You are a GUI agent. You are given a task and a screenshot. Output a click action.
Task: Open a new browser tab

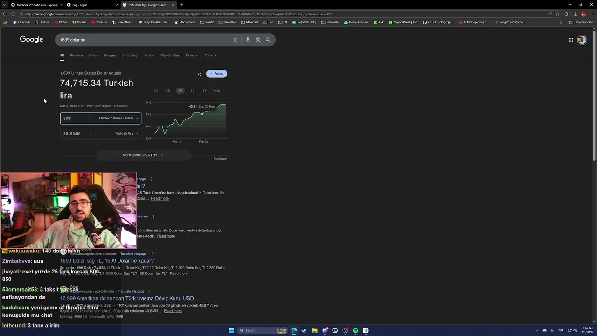181,5
